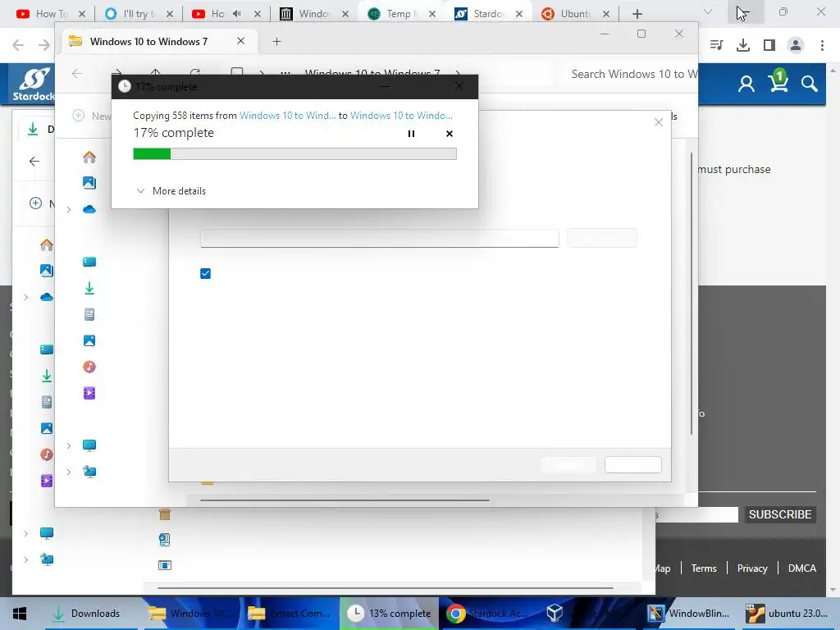This screenshot has width=840, height=630.
Task: Click the SUBSCRIBE button
Action: pyautogui.click(x=779, y=514)
